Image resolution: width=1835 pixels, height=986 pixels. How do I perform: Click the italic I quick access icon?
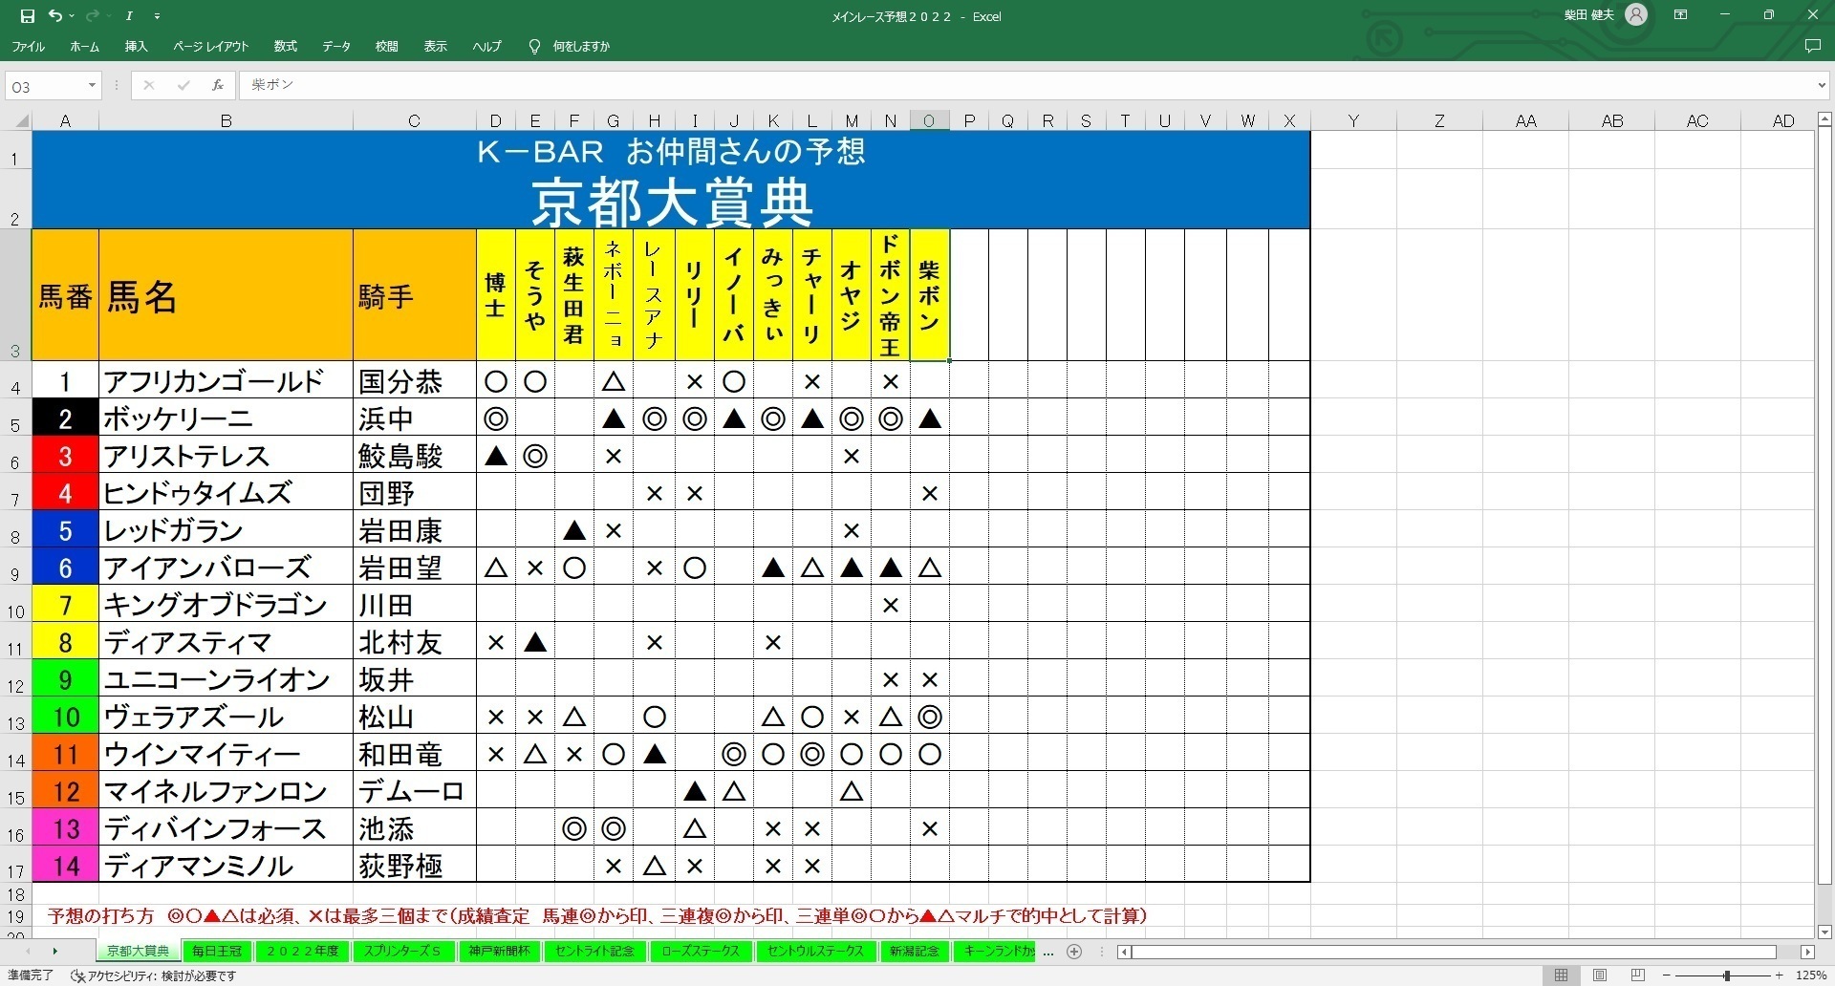pos(128,15)
